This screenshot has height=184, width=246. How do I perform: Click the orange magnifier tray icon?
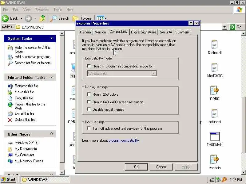click(224, 180)
